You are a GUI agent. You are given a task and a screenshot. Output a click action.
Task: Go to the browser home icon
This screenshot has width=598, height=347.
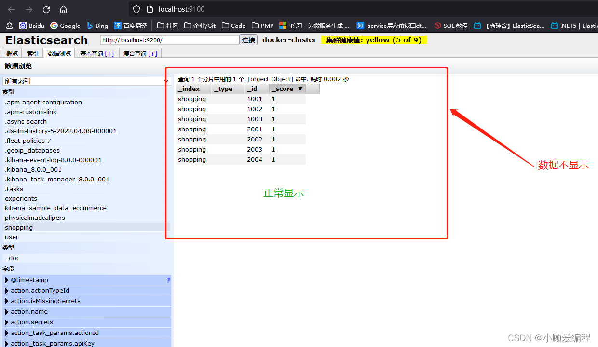click(63, 9)
